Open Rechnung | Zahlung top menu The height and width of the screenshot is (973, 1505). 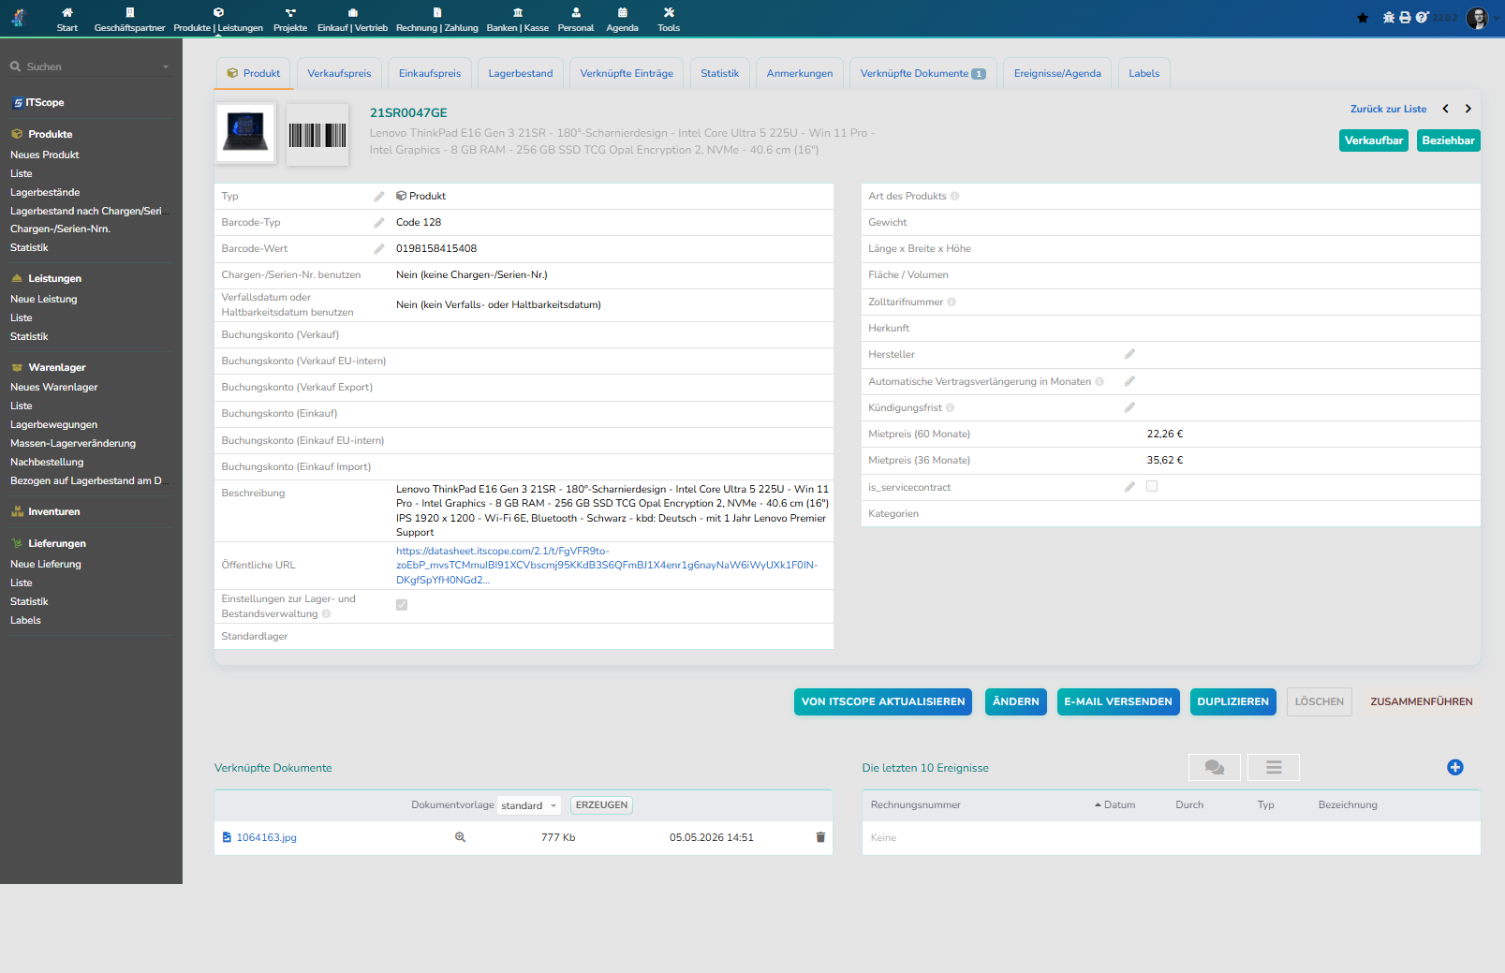(436, 19)
